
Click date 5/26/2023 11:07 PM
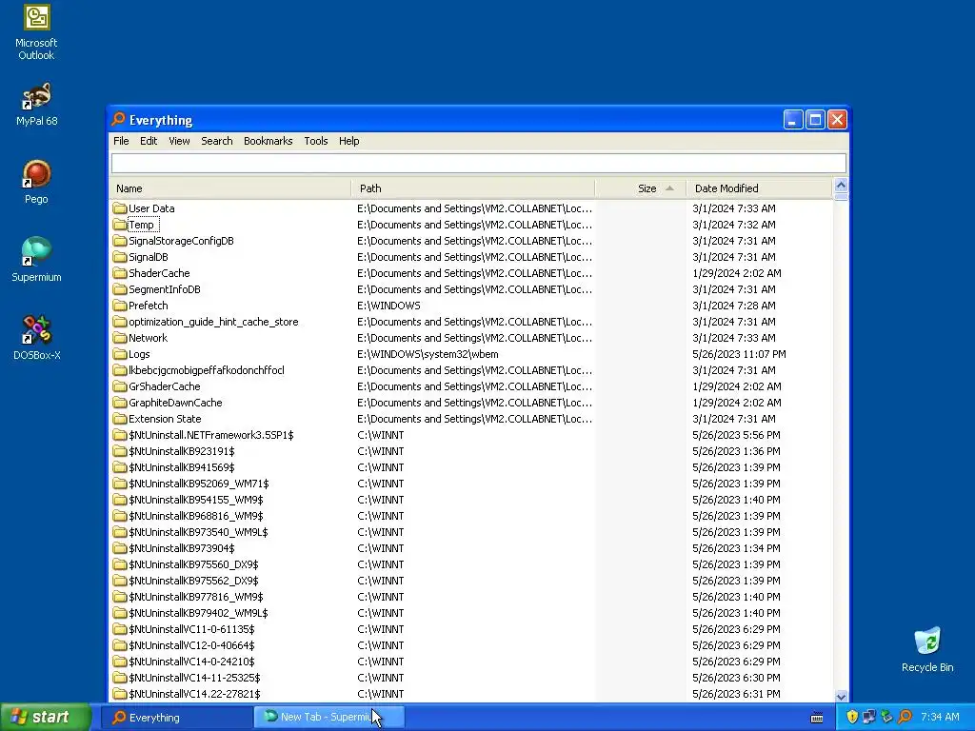pos(739,354)
